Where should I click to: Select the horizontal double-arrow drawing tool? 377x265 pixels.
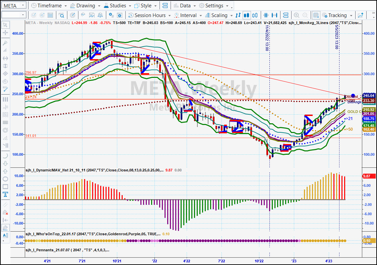(x=5, y=58)
